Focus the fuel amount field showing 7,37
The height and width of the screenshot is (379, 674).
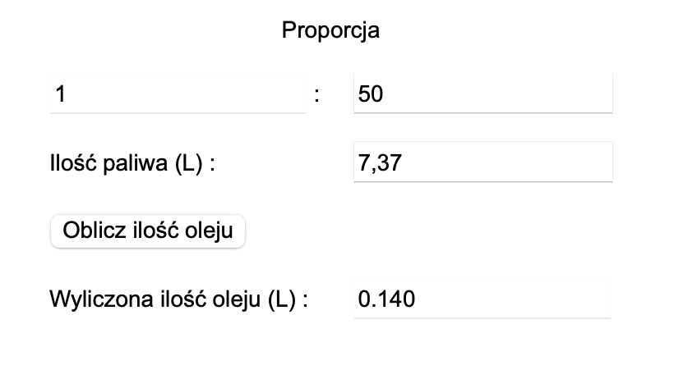click(482, 162)
